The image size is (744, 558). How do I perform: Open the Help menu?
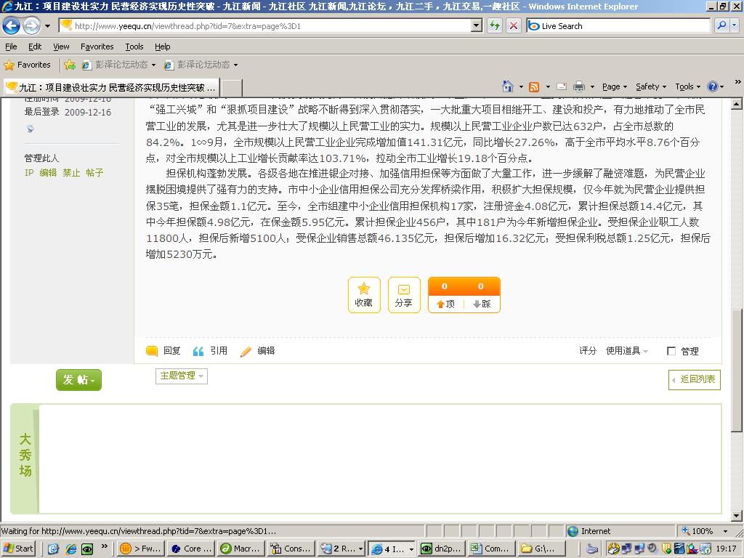162,46
